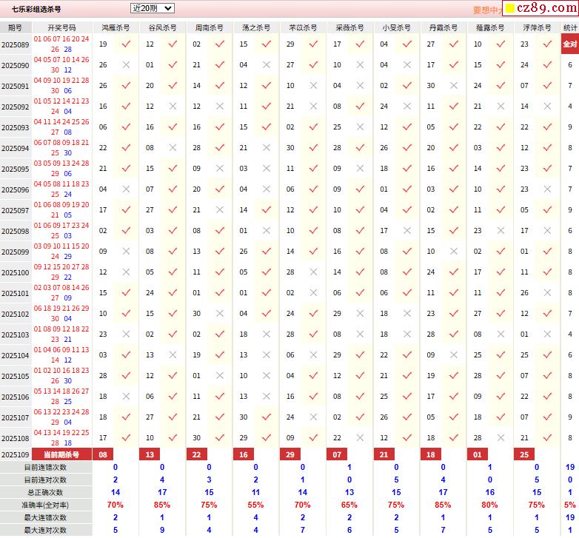
Task: Click the 鸿雁杀号 column header
Action: [116, 27]
